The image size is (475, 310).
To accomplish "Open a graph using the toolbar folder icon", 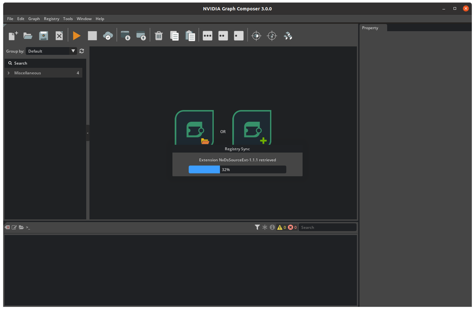I will click(28, 36).
